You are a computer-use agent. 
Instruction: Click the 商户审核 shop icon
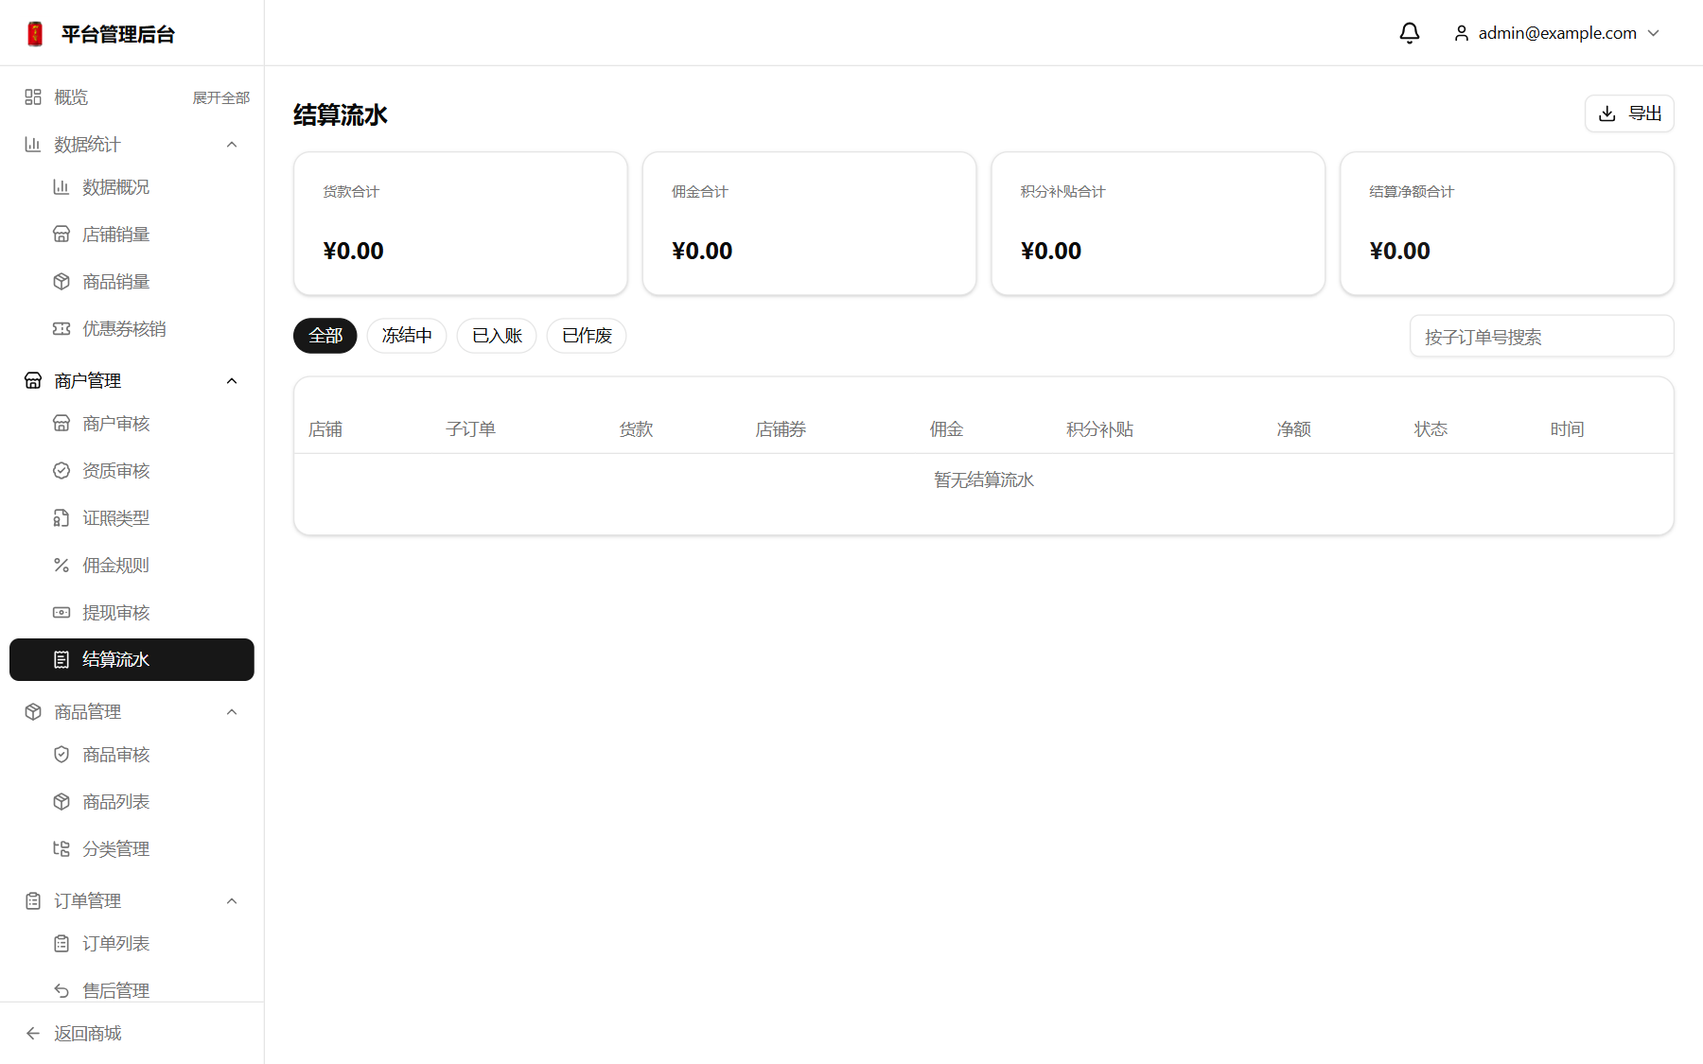(x=61, y=423)
